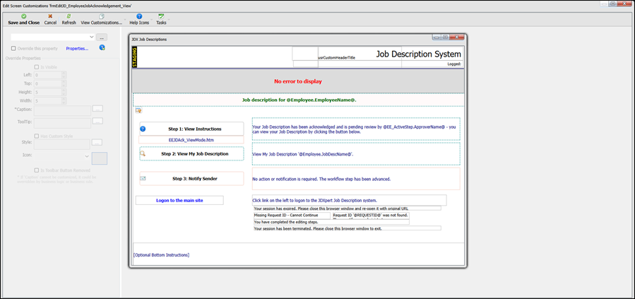The width and height of the screenshot is (635, 299).
Task: Open the Help Icons menu
Action: click(139, 18)
